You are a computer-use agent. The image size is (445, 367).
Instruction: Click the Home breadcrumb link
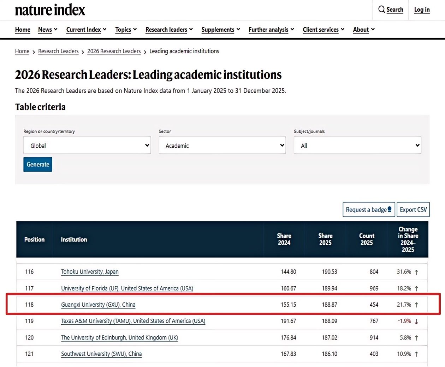point(22,51)
